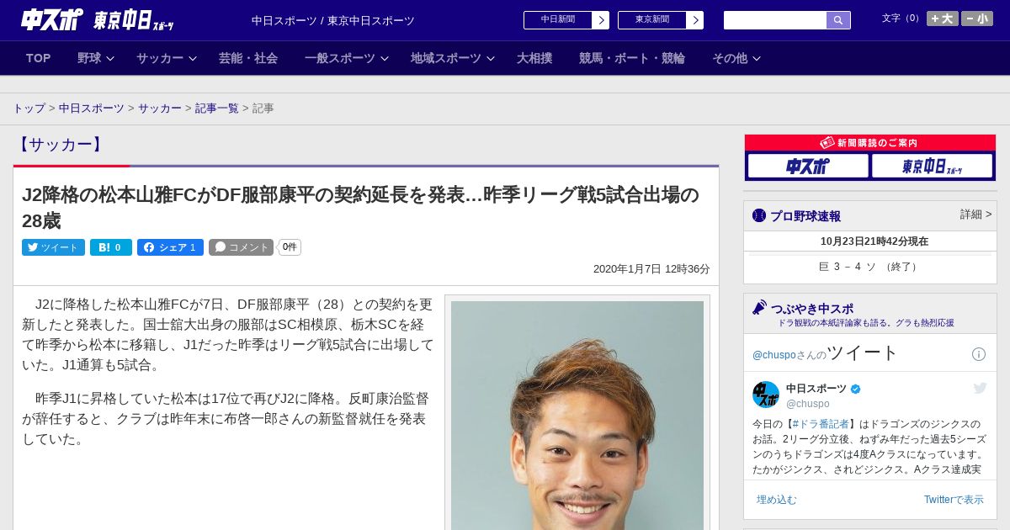This screenshot has width=1010, height=530.
Task: Click 中日スポーツ breadcrumb link
Action: [91, 109]
